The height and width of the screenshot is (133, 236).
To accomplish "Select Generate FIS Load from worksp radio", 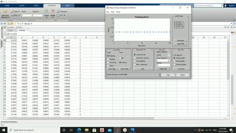I will (x=135, y=58).
